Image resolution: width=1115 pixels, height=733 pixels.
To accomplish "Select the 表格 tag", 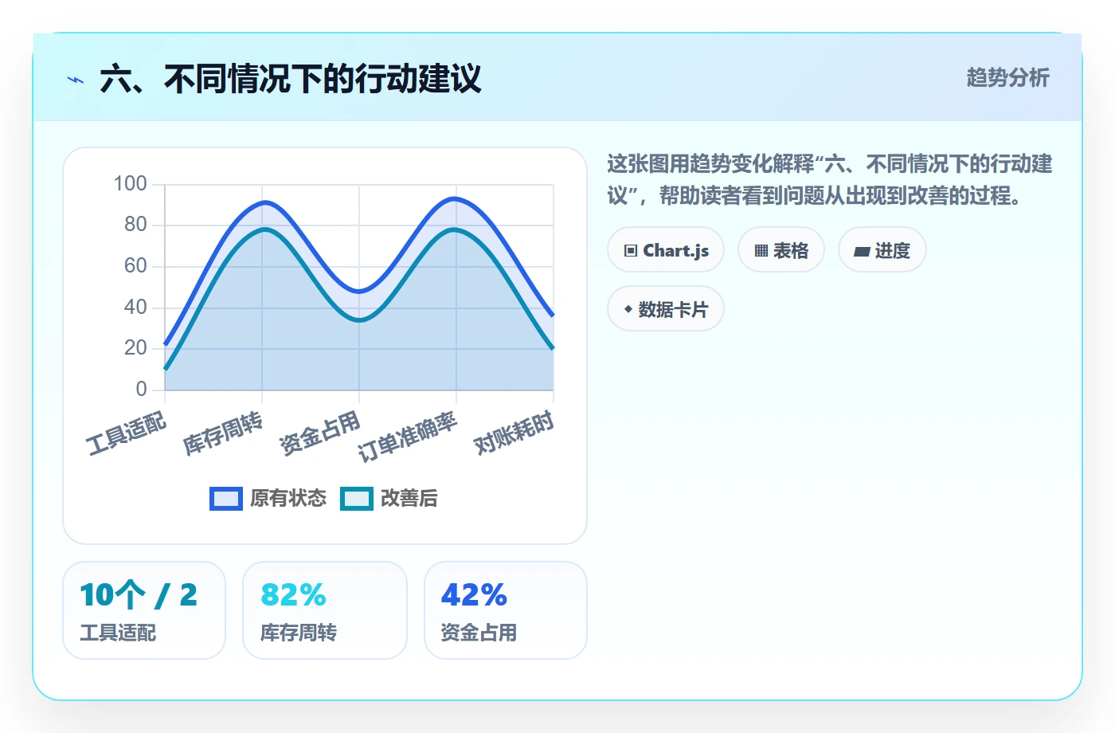I will (x=781, y=250).
